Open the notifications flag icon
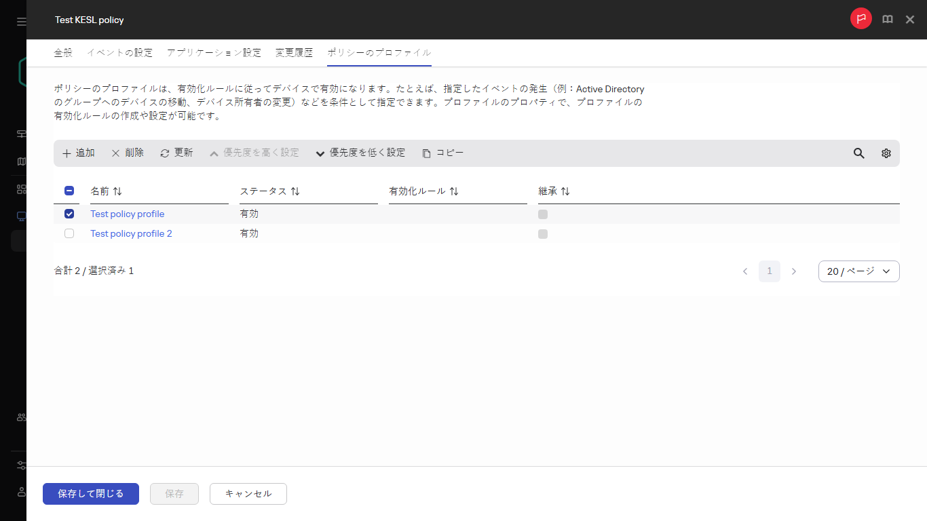Viewport: 927px width, 521px height. pyautogui.click(x=860, y=18)
